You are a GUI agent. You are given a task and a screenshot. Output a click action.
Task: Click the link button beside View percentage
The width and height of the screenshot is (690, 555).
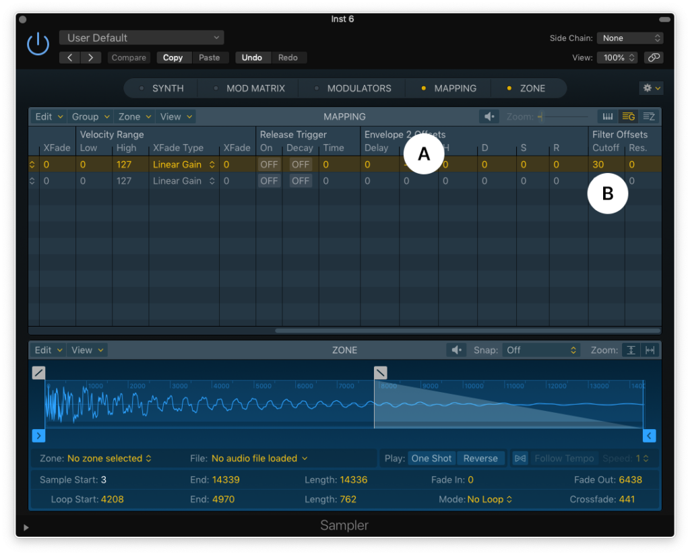(x=654, y=58)
